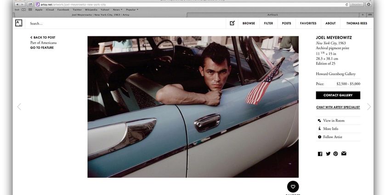
Task: Click the 'Archival pigment print' text
Action: point(333,48)
